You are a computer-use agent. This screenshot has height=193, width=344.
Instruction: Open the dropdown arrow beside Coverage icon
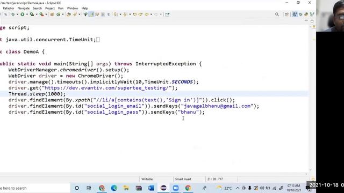click(x=37, y=14)
